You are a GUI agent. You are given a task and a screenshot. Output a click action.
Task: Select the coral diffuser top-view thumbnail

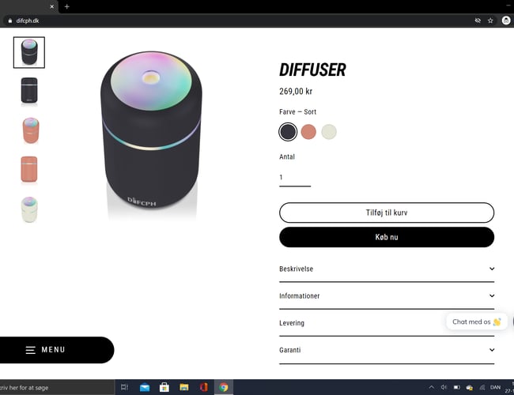tap(31, 130)
